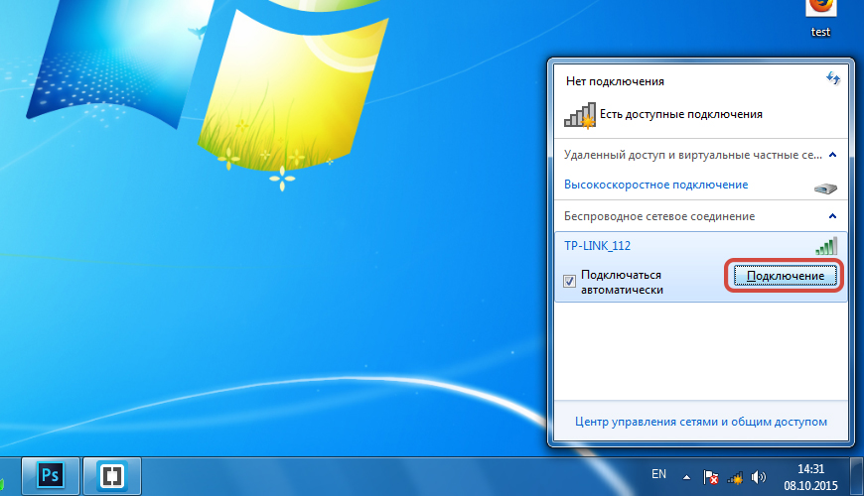Open Центр управления сетями и общим доступом
Screen dimensions: 864x496
point(701,422)
